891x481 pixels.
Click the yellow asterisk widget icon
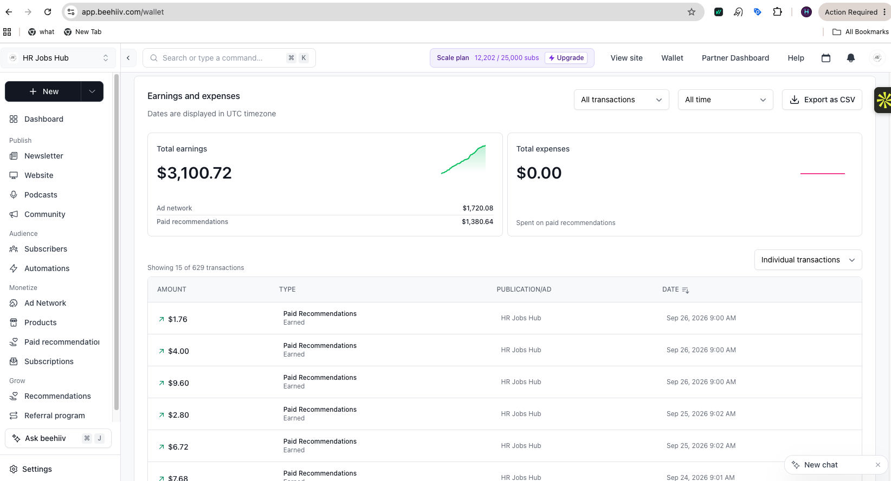(883, 100)
